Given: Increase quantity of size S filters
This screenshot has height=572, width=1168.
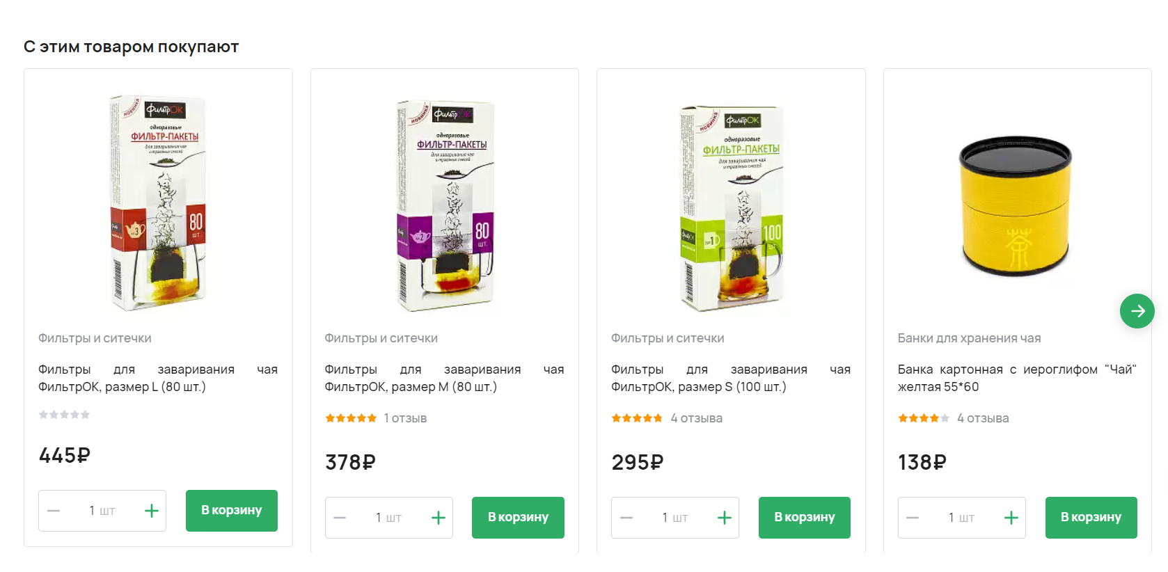Looking at the screenshot, I should pos(725,518).
